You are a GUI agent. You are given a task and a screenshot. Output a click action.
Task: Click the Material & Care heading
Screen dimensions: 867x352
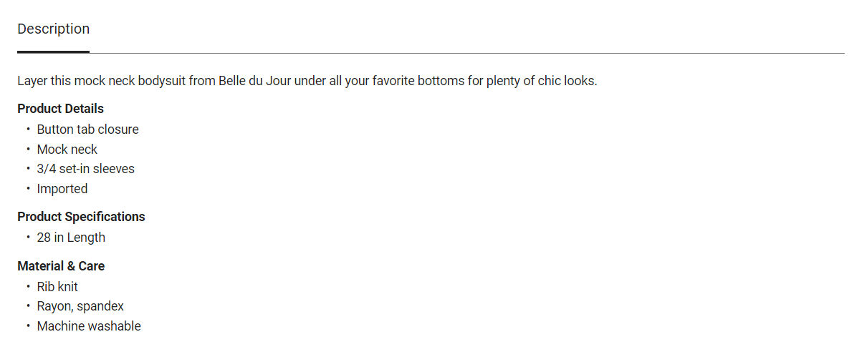(x=61, y=266)
